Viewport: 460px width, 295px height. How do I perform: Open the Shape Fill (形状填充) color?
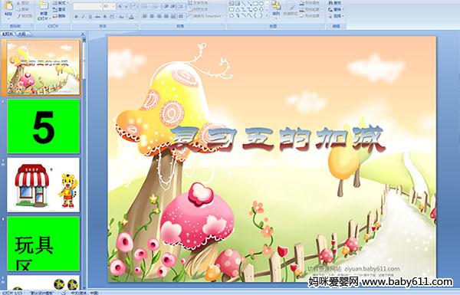click(310, 3)
